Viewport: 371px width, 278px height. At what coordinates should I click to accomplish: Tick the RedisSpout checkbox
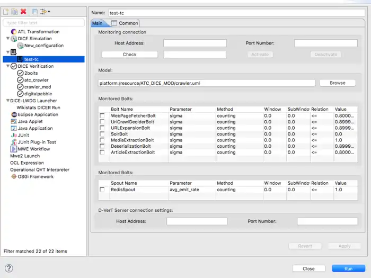pos(102,190)
